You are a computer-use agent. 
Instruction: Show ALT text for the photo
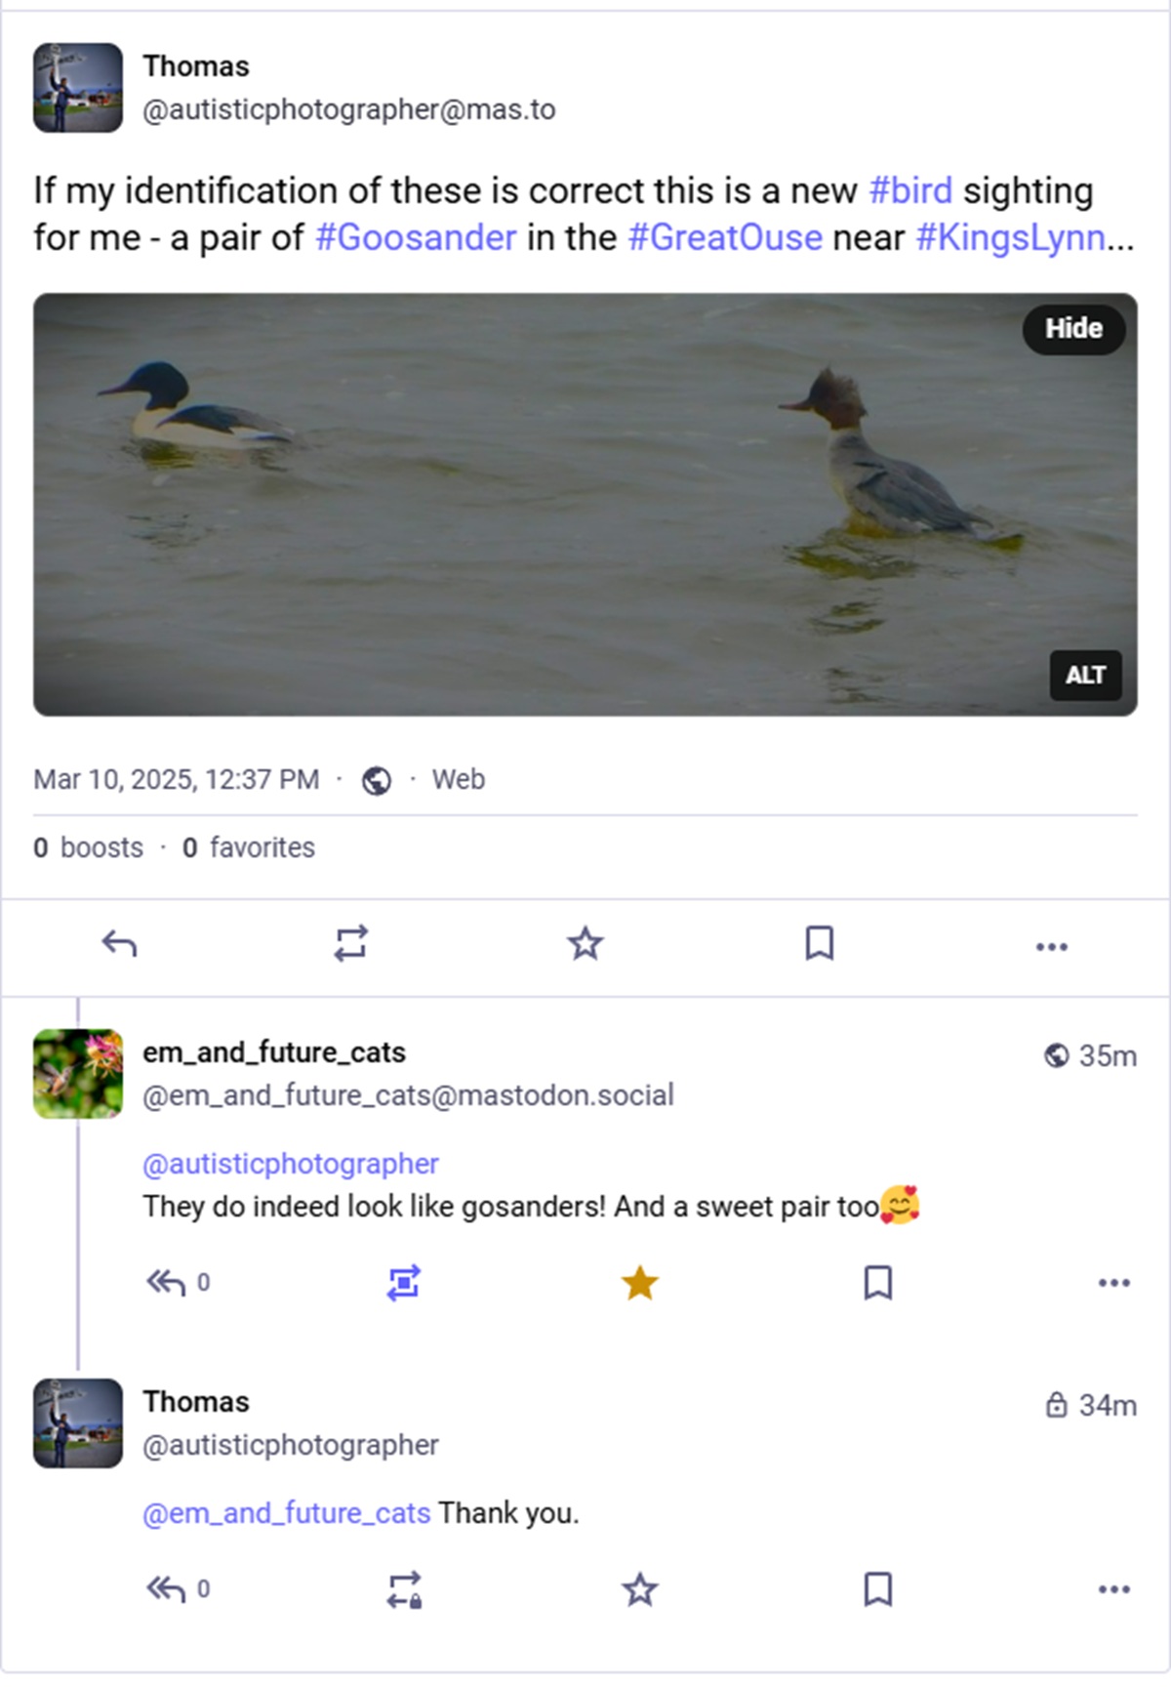1085,676
